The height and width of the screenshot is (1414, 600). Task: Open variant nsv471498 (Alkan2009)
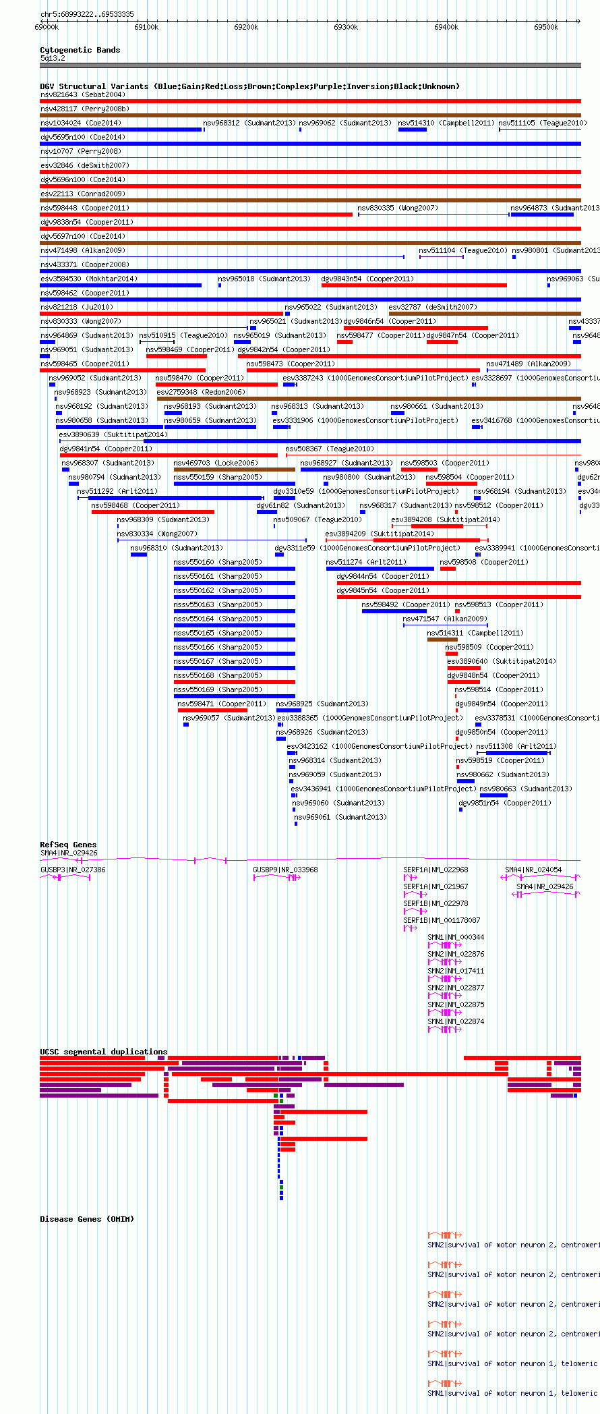tap(83, 250)
